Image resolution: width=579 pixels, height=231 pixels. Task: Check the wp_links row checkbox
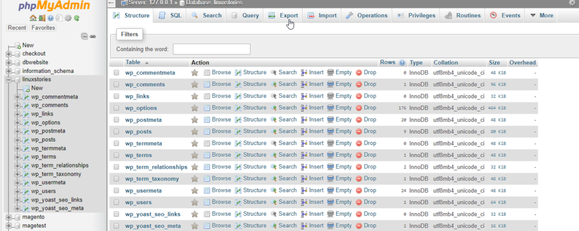coord(116,96)
